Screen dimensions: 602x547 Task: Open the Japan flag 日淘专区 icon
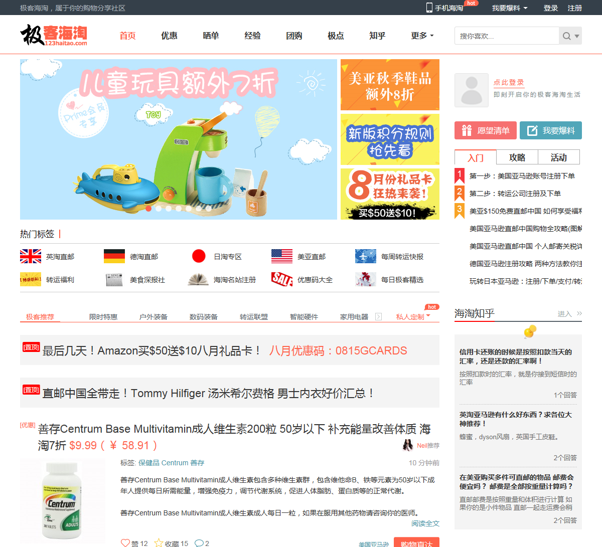click(x=199, y=256)
